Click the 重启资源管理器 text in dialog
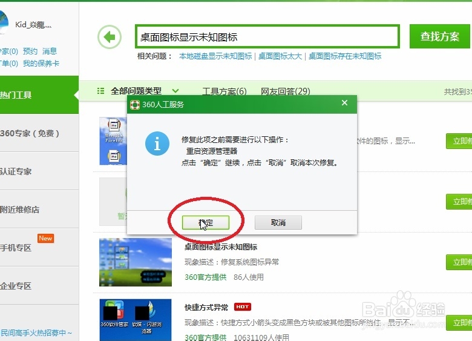Image resolution: width=472 pixels, height=341 pixels. [212, 151]
